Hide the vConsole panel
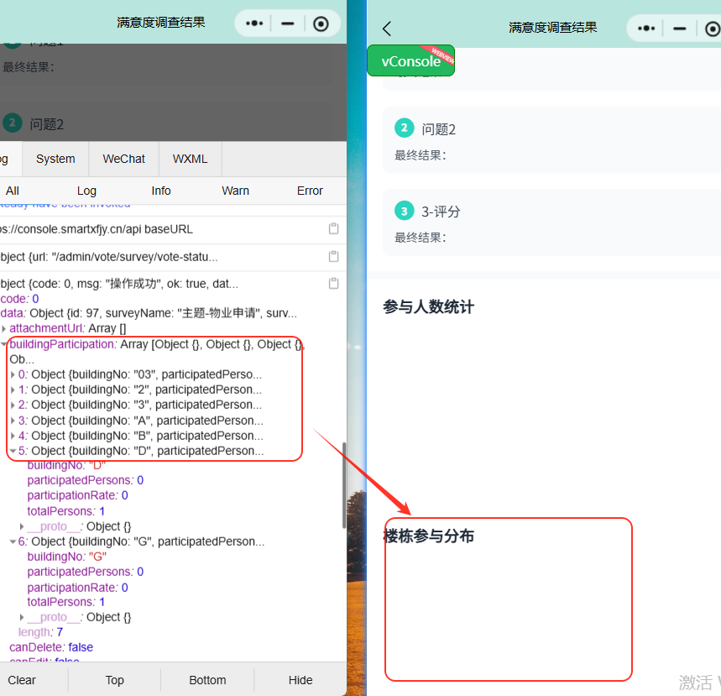721x696 pixels. coord(300,680)
